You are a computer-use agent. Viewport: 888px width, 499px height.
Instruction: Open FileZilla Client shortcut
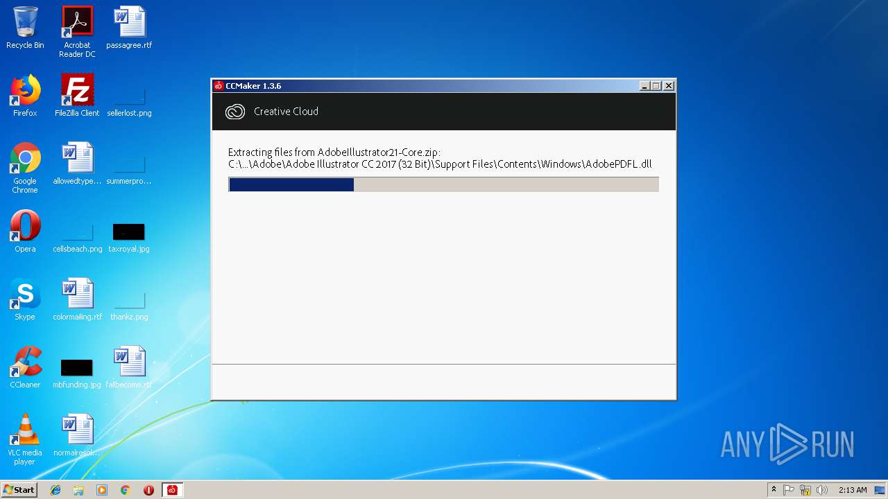point(77,96)
